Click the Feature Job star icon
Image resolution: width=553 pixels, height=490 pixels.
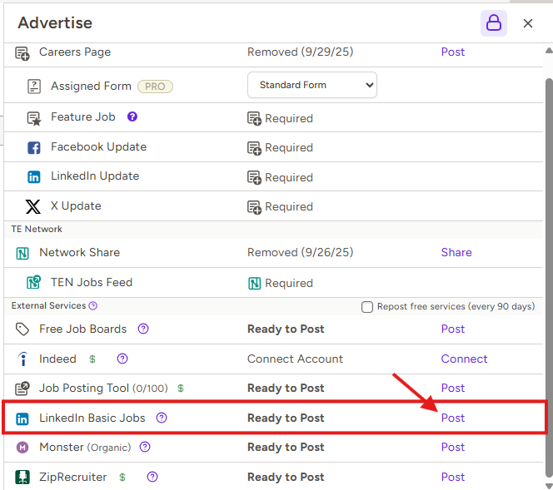pos(34,118)
